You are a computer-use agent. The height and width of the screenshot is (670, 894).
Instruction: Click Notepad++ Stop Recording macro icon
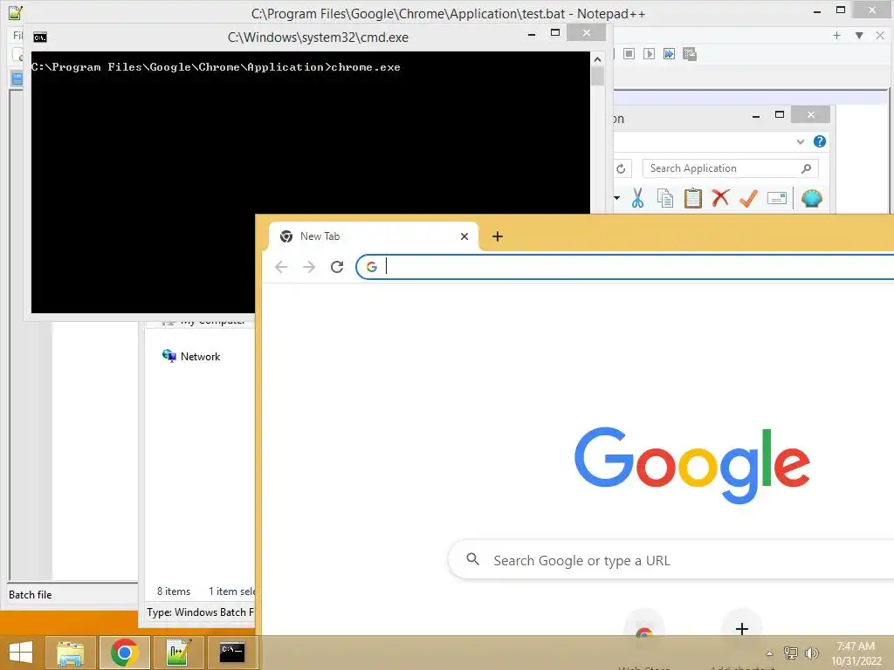(629, 53)
